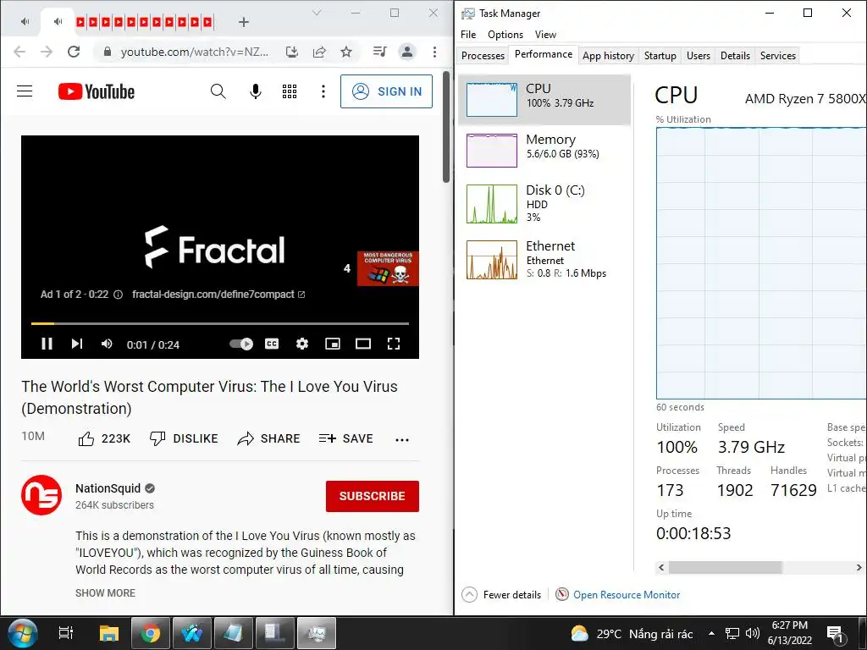Open NationSquid channel avatar
Screen dimensions: 867x650
[41, 494]
